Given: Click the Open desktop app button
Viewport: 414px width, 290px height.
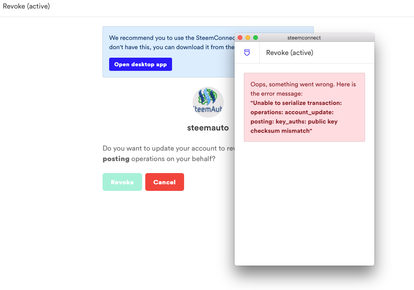Looking at the screenshot, I should click(x=141, y=64).
